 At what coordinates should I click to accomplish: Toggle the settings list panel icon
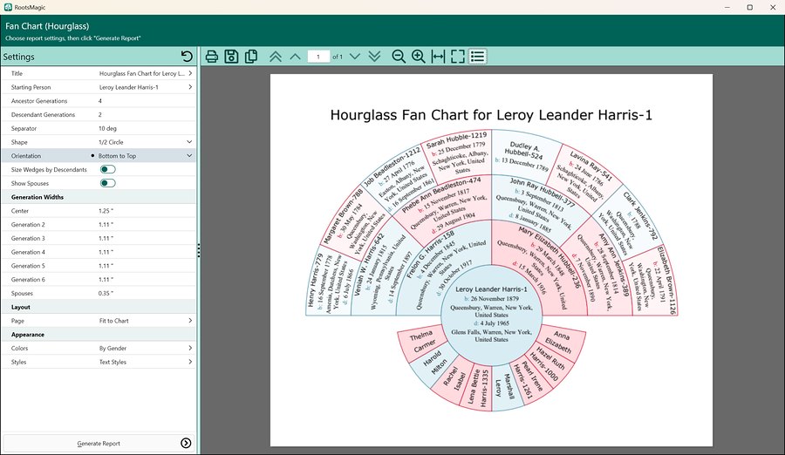tap(478, 57)
